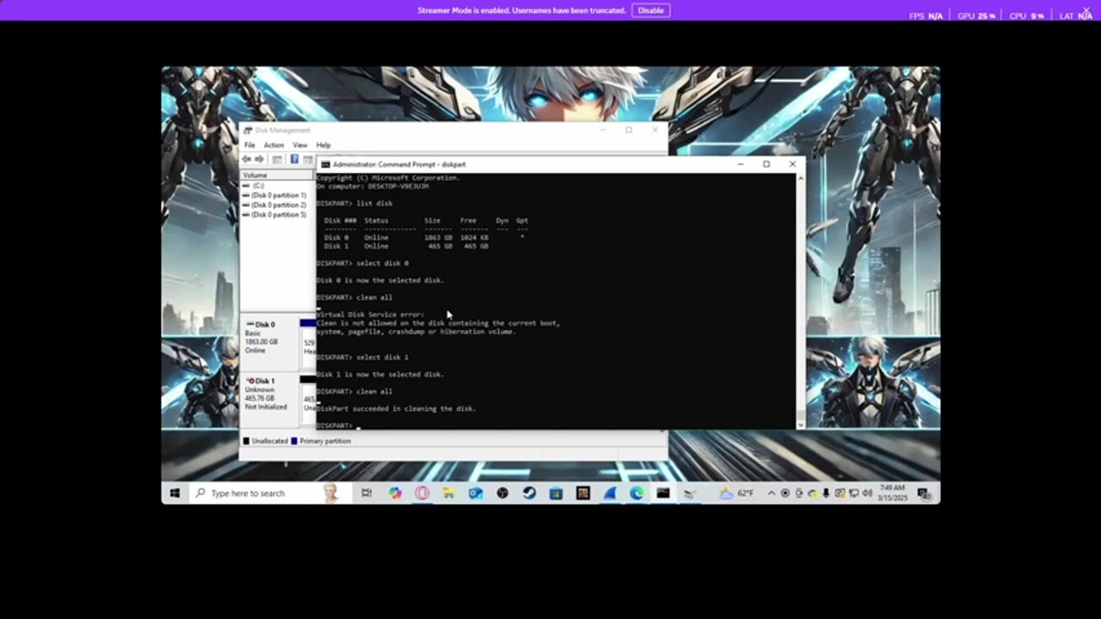Viewport: 1101px width, 619px height.
Task: Open the File menu in Disk Management
Action: 249,145
